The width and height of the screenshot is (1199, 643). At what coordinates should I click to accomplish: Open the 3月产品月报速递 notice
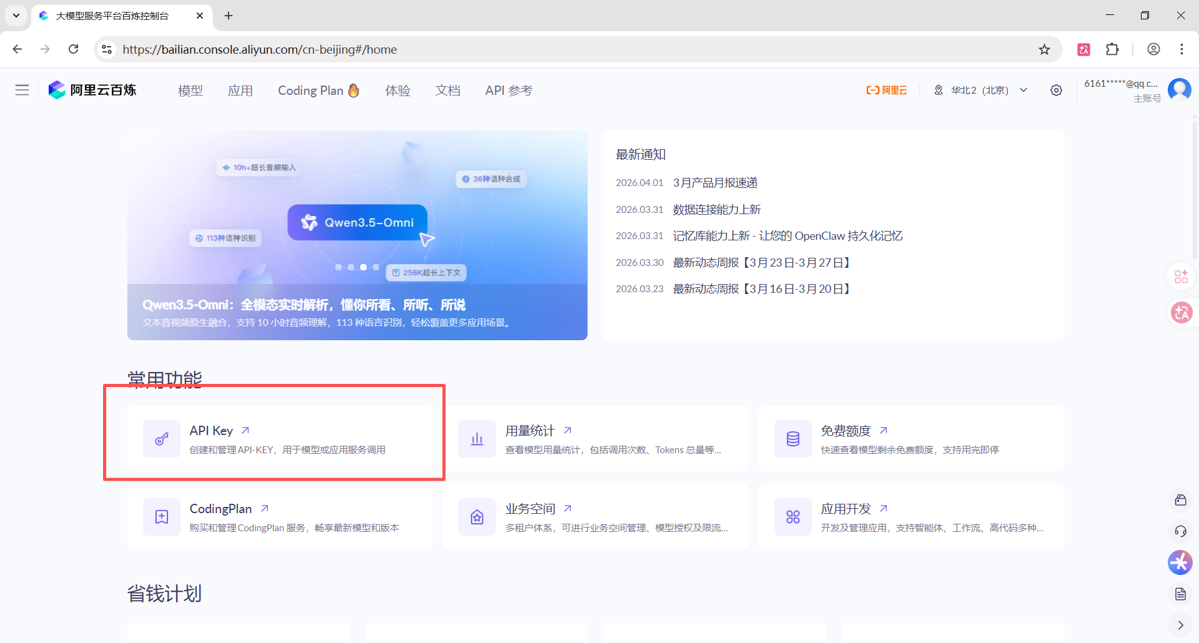click(715, 183)
